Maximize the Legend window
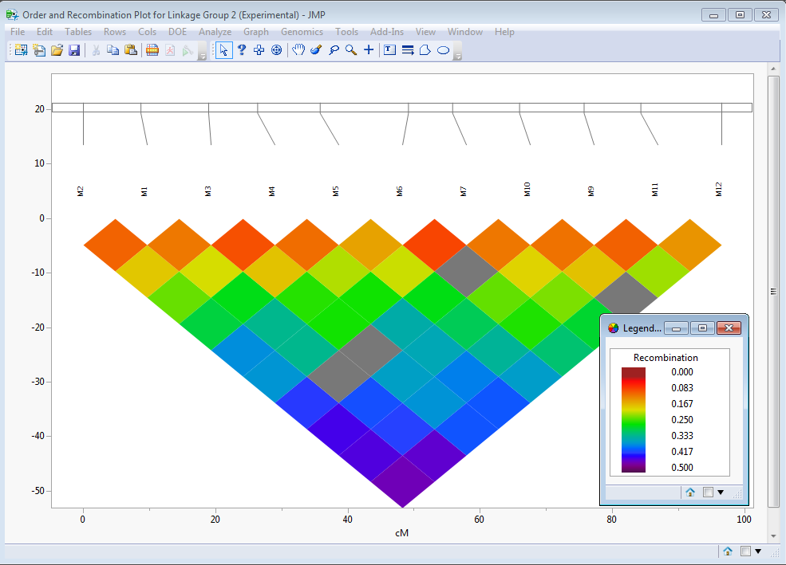This screenshot has height=565, width=786. 702,328
